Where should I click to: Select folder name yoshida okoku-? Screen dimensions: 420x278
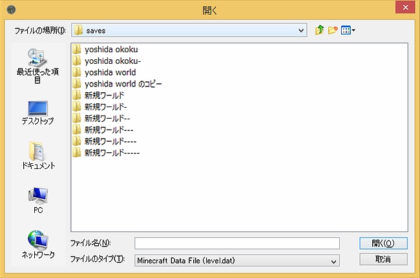coord(113,61)
